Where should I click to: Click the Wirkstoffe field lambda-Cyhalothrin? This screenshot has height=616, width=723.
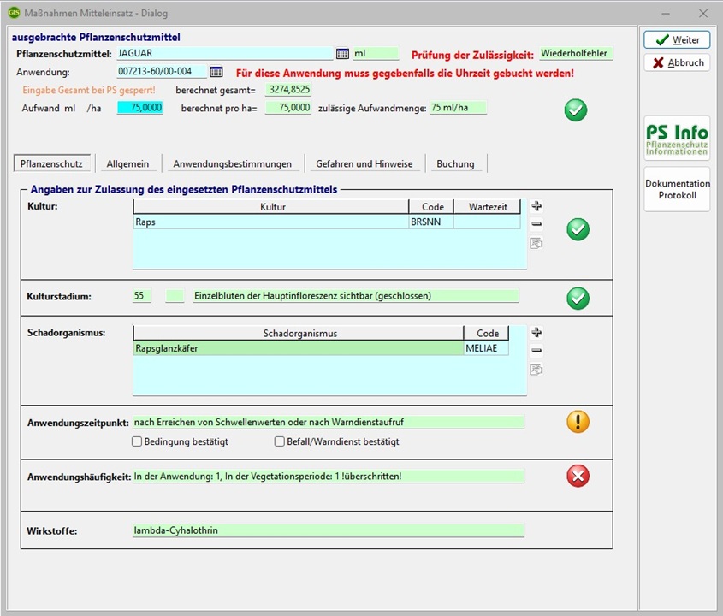[329, 530]
